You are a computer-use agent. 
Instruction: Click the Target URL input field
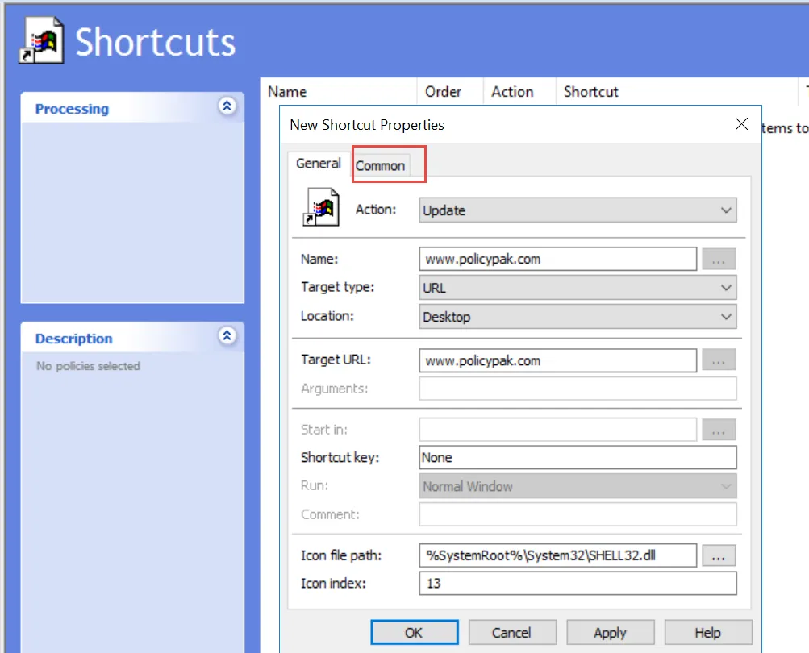point(557,360)
